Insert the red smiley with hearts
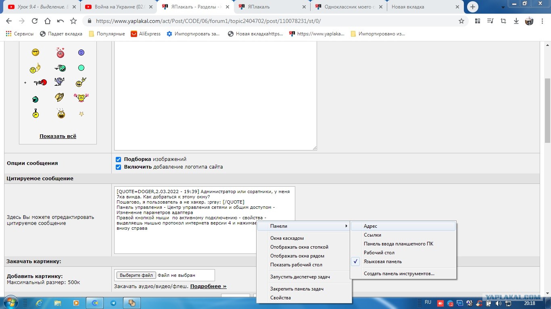This screenshot has height=309, width=551. point(61,53)
